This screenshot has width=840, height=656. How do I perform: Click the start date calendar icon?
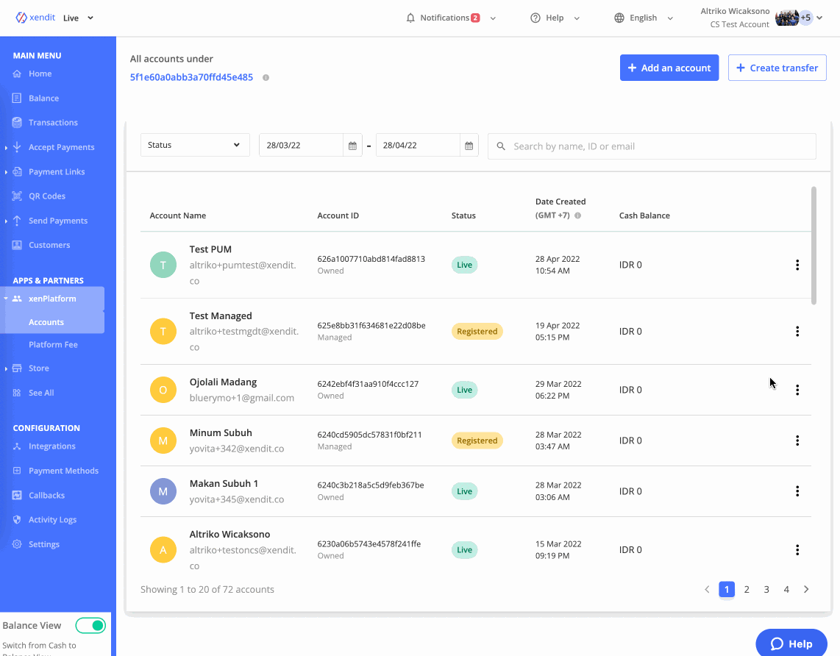pos(352,146)
